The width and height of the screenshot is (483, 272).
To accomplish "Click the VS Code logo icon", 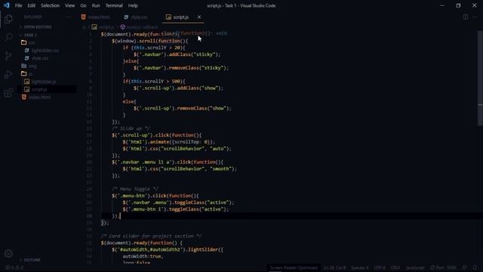I will point(7,5).
